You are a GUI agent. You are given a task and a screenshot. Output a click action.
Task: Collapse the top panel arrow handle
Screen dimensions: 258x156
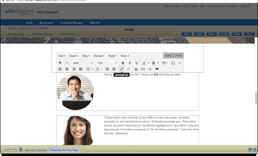pos(129,30)
